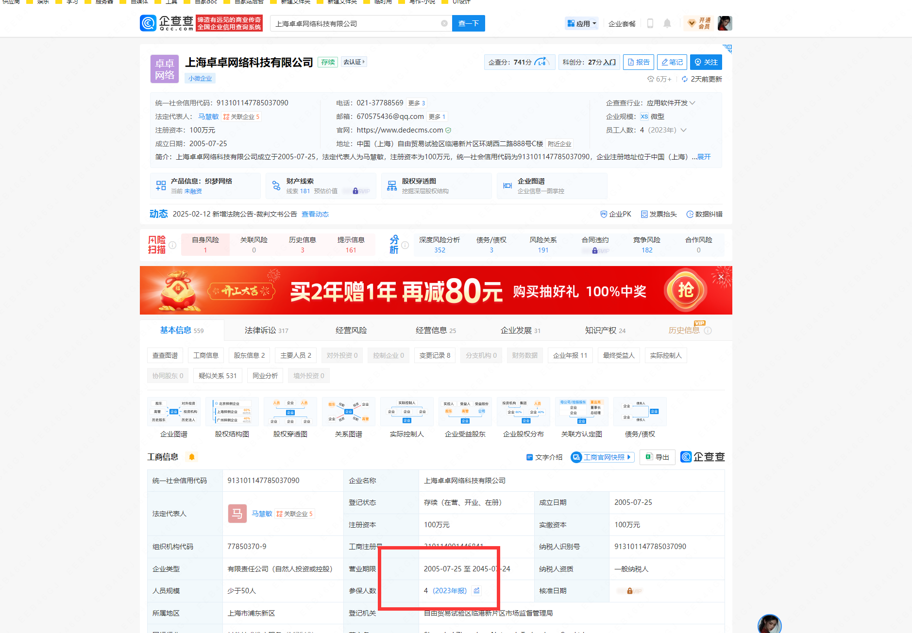Open the notifications bell
Image resolution: width=912 pixels, height=633 pixels.
(x=667, y=23)
